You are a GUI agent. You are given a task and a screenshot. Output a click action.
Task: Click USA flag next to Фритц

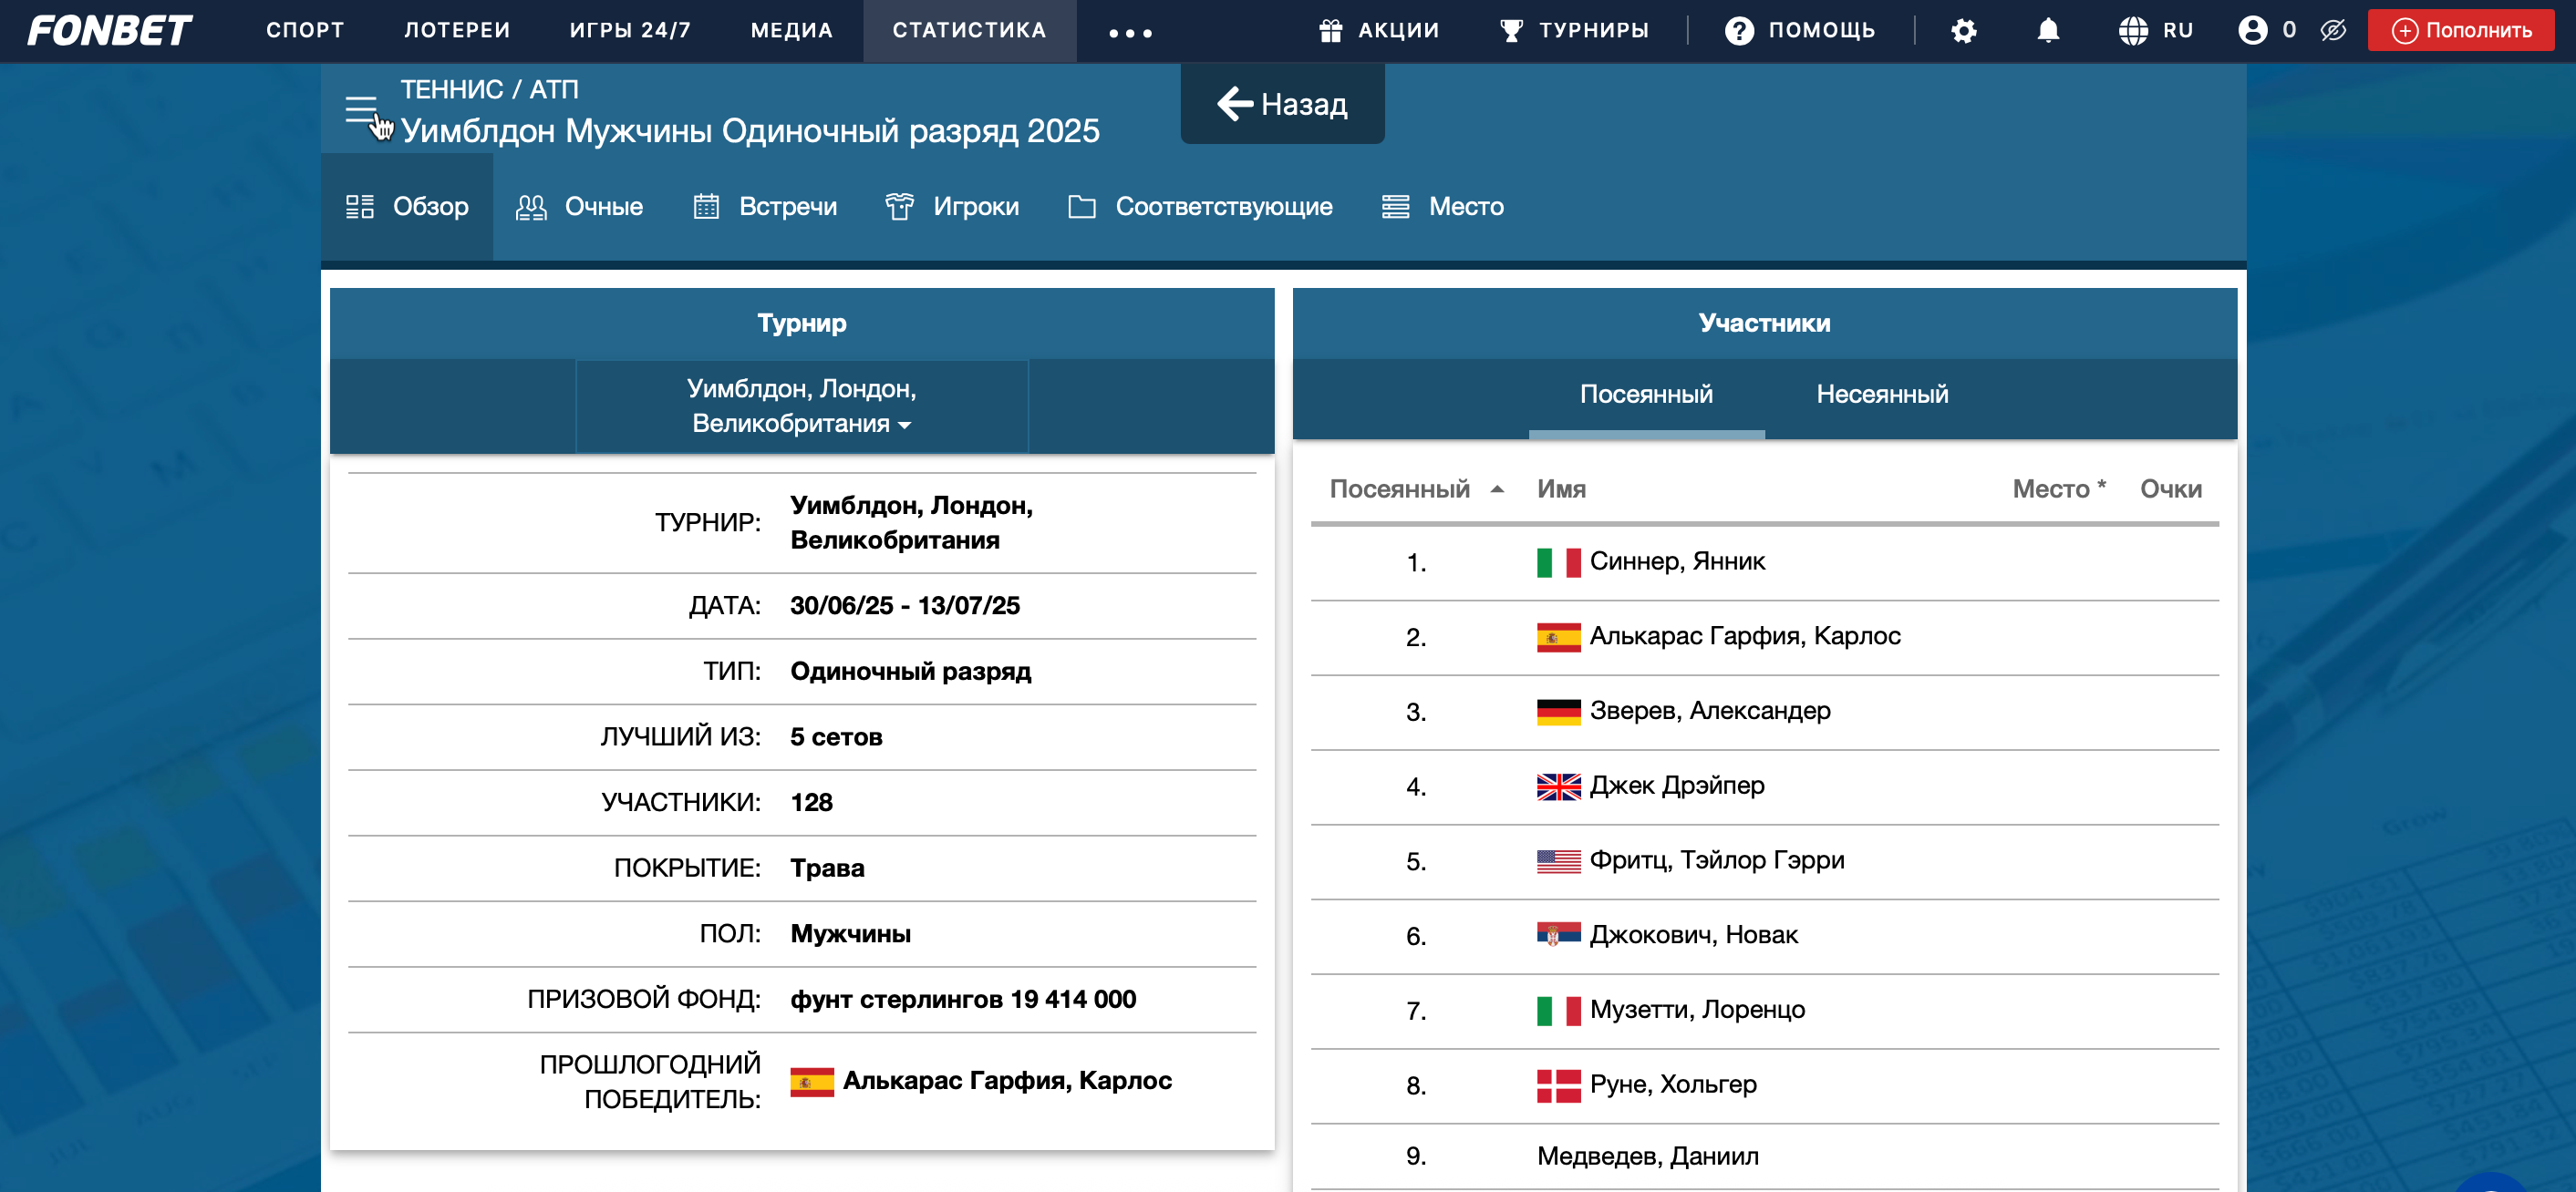click(x=1558, y=861)
